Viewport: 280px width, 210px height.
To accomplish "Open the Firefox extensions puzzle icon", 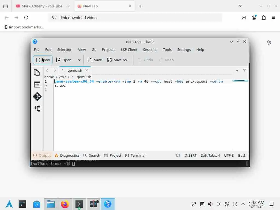I will click(x=264, y=17).
